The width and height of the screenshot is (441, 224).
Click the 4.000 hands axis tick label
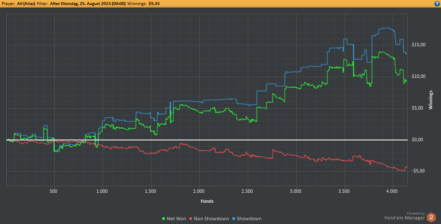pos(392,191)
